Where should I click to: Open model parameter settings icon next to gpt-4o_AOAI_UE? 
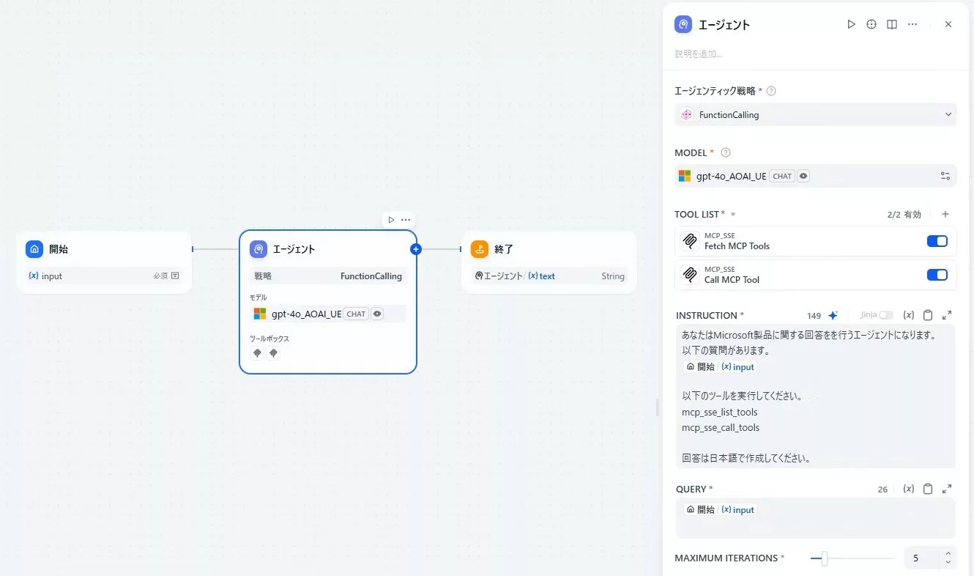coord(945,176)
